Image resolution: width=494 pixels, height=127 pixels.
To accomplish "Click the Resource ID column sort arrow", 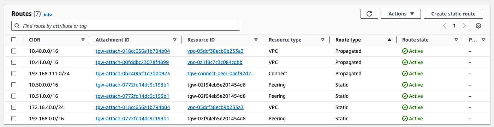I will (256, 40).
